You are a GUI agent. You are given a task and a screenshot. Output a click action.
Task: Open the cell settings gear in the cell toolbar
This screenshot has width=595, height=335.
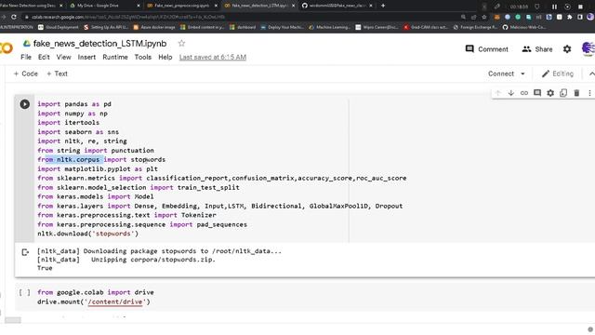(x=550, y=93)
